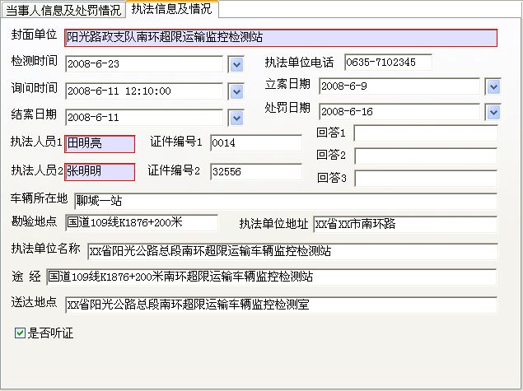
Task: Open the 处罚日期 dropdown arrow
Action: pyautogui.click(x=493, y=111)
